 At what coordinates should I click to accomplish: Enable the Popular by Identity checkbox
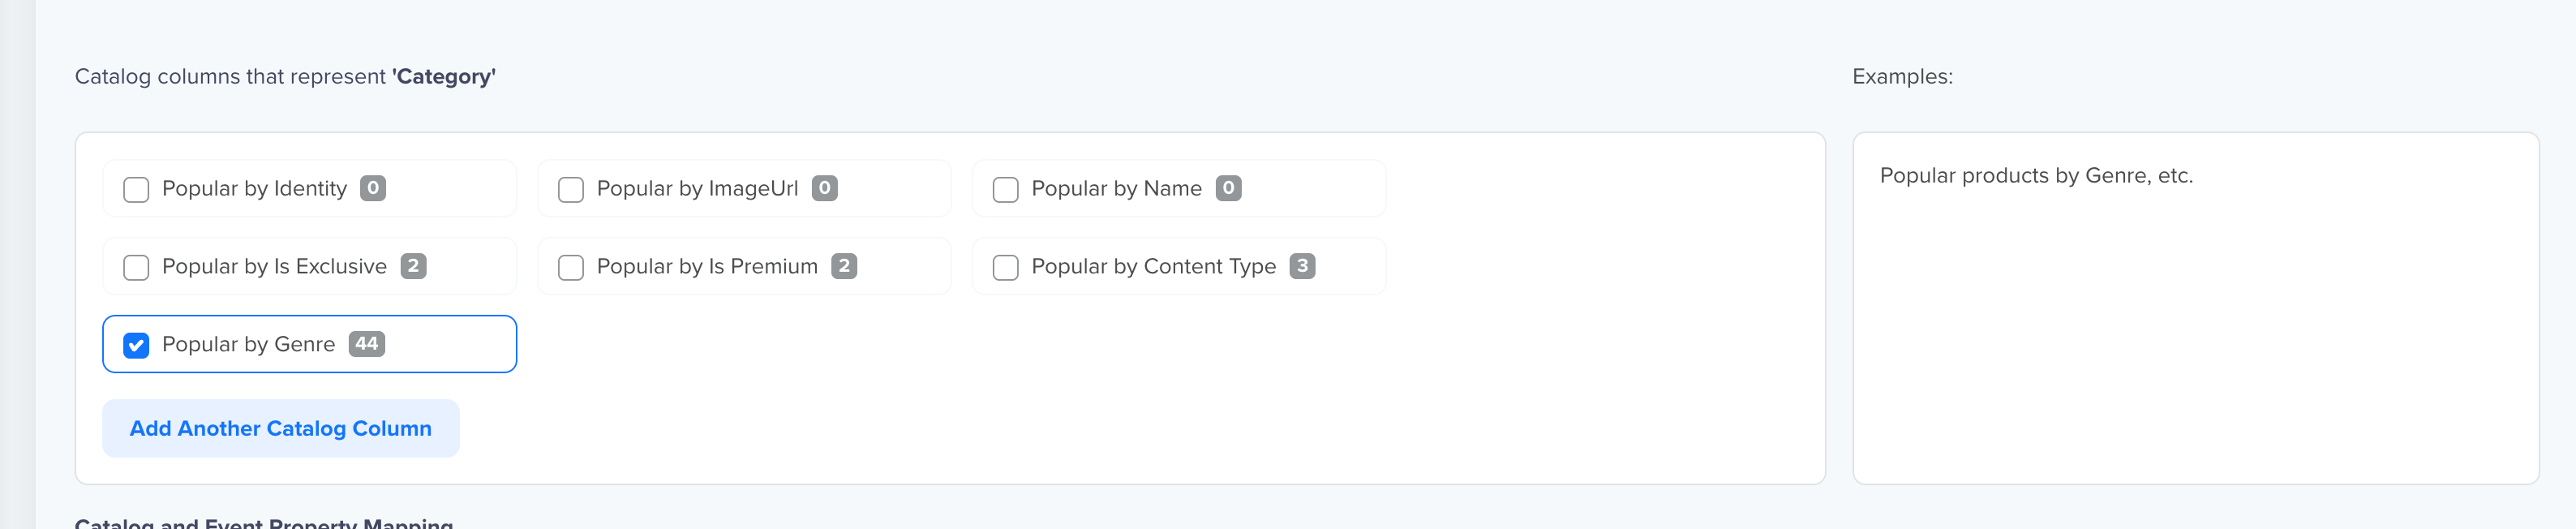point(136,189)
